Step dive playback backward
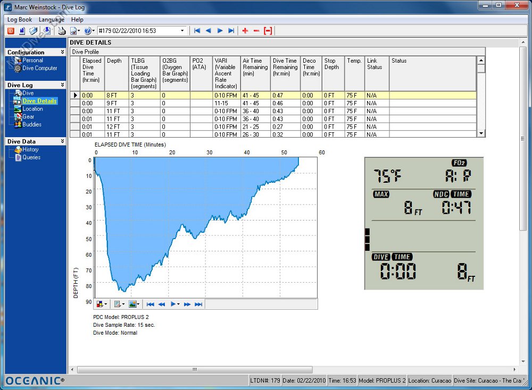 [x=162, y=304]
